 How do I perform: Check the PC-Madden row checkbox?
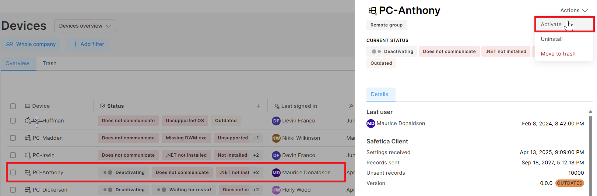tap(13, 138)
